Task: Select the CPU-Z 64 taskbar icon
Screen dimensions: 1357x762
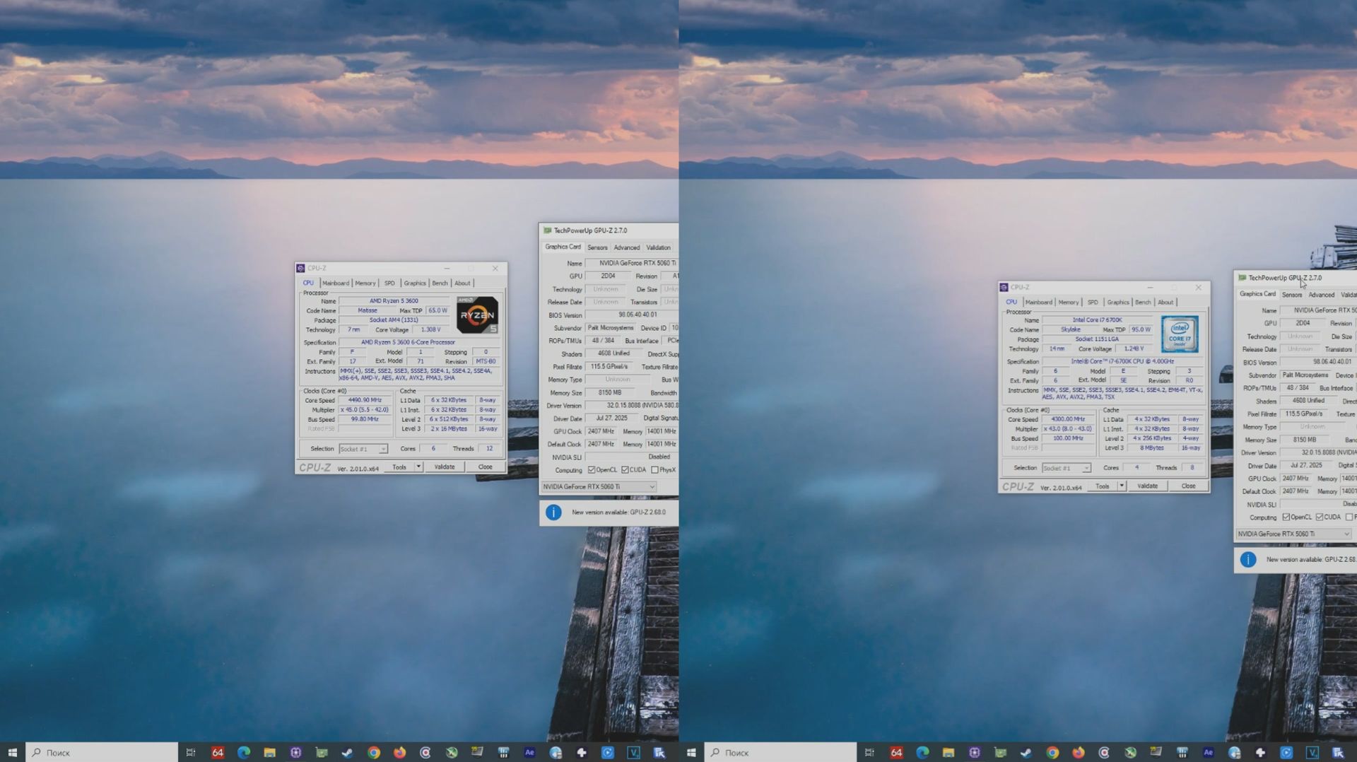Action: click(217, 752)
